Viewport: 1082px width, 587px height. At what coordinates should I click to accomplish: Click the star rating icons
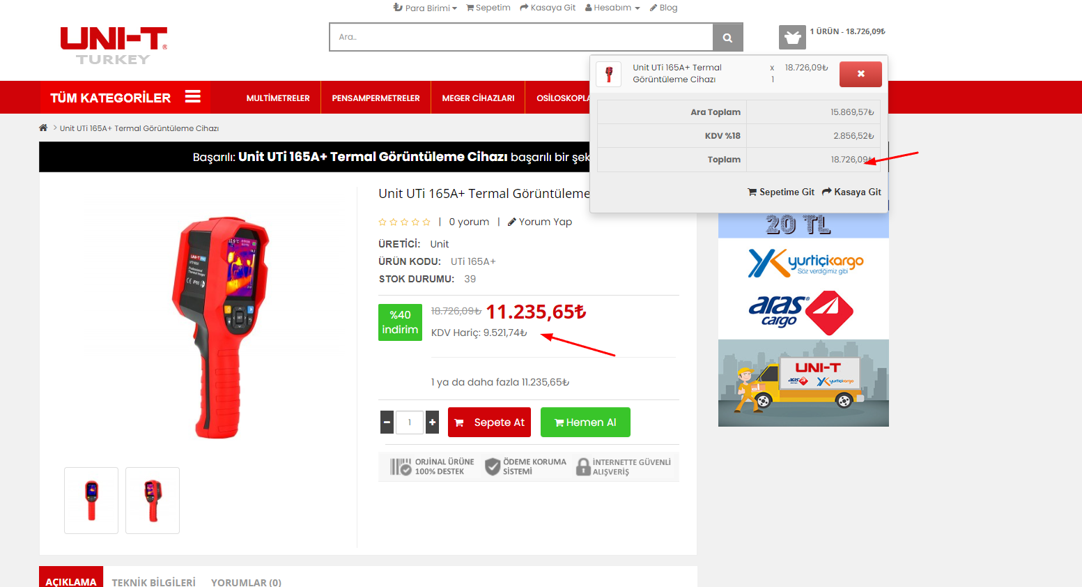pyautogui.click(x=405, y=222)
